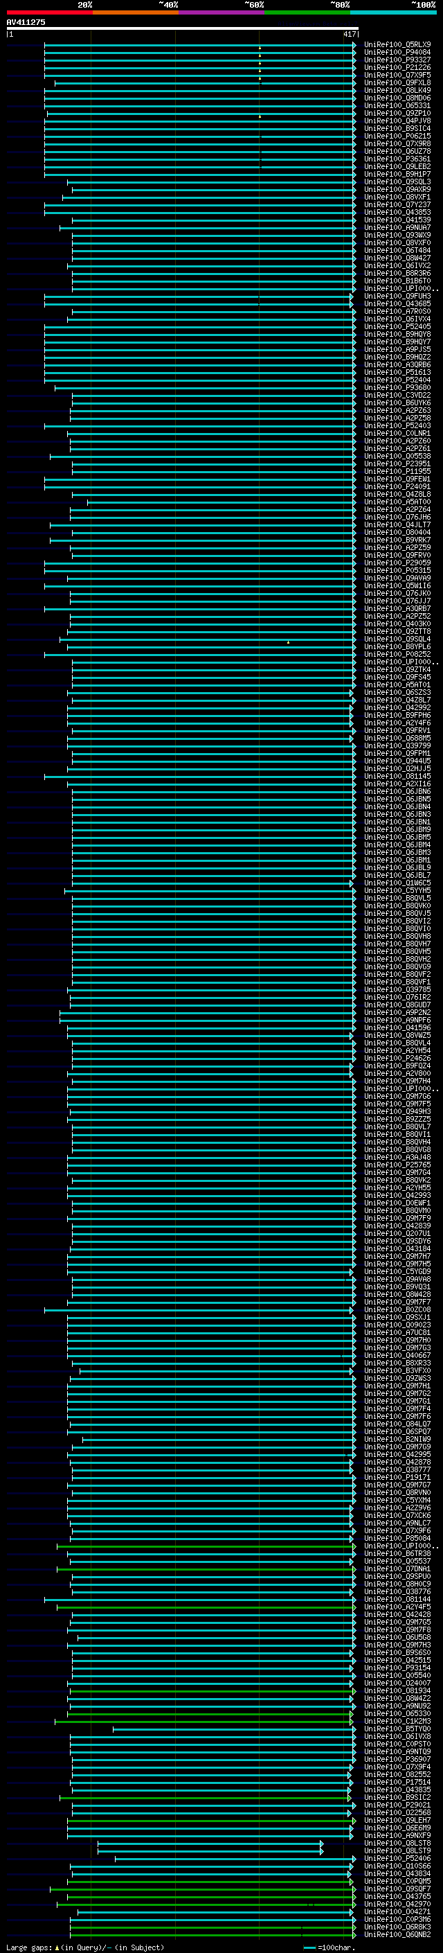Select hit label UniRef100_P93680
Viewport: 443px width, 1953px height.
pos(397,387)
